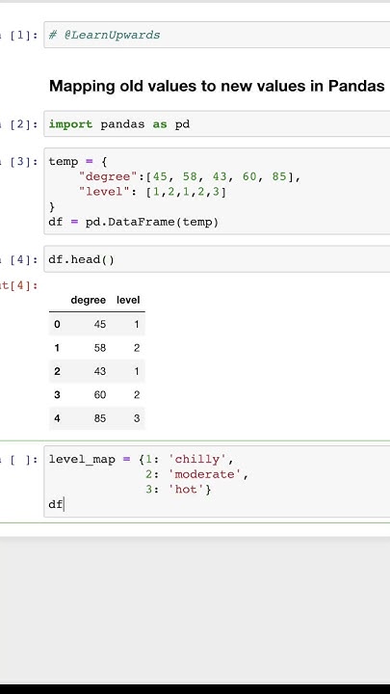Click the 'degree' column header
This screenshot has height=694, width=390.
(x=88, y=300)
